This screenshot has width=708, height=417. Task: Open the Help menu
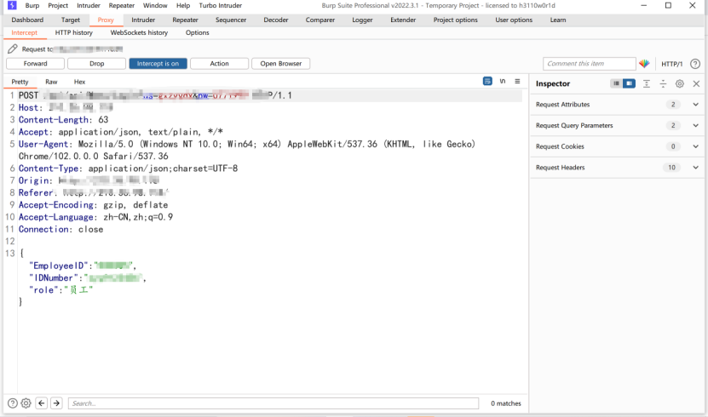pos(183,5)
